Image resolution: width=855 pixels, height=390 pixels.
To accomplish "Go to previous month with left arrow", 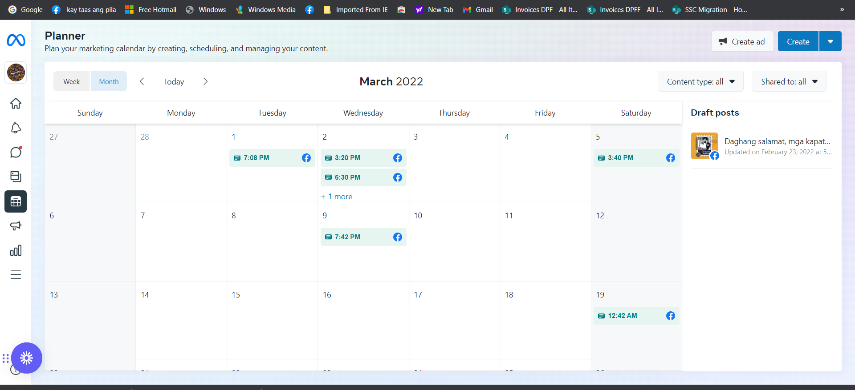I will (142, 81).
